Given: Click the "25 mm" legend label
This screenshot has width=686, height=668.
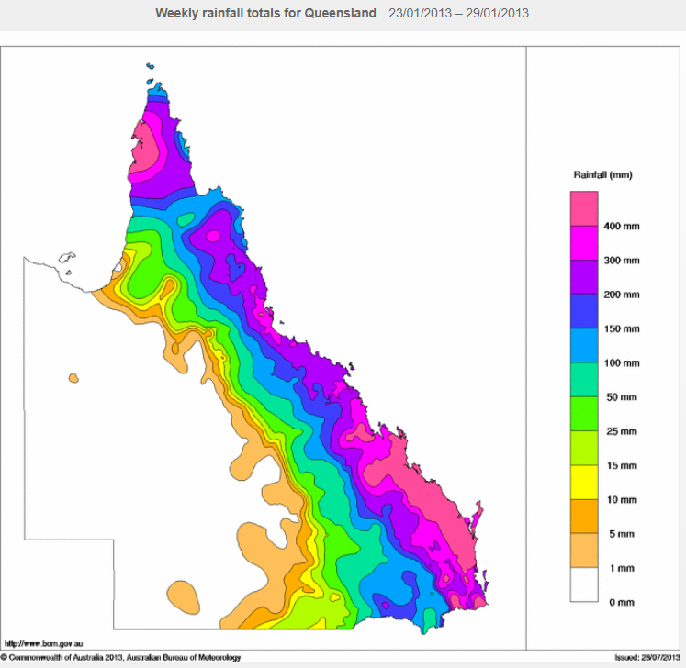Looking at the screenshot, I should click(x=621, y=431).
